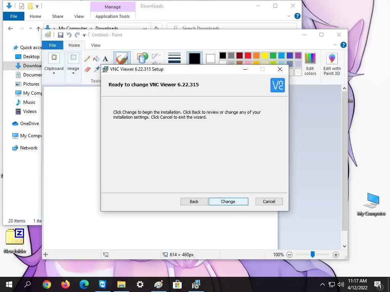Viewport: 390px width, 292px height.
Task: Click Save icon in Paint title bar
Action: [61, 35]
